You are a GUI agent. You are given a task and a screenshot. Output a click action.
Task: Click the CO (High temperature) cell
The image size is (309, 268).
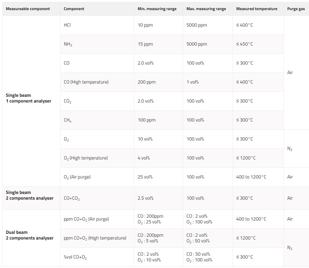(86, 82)
